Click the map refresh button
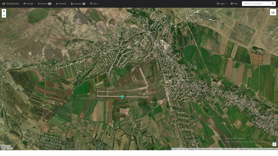This screenshot has height=156, width=278. (274, 144)
